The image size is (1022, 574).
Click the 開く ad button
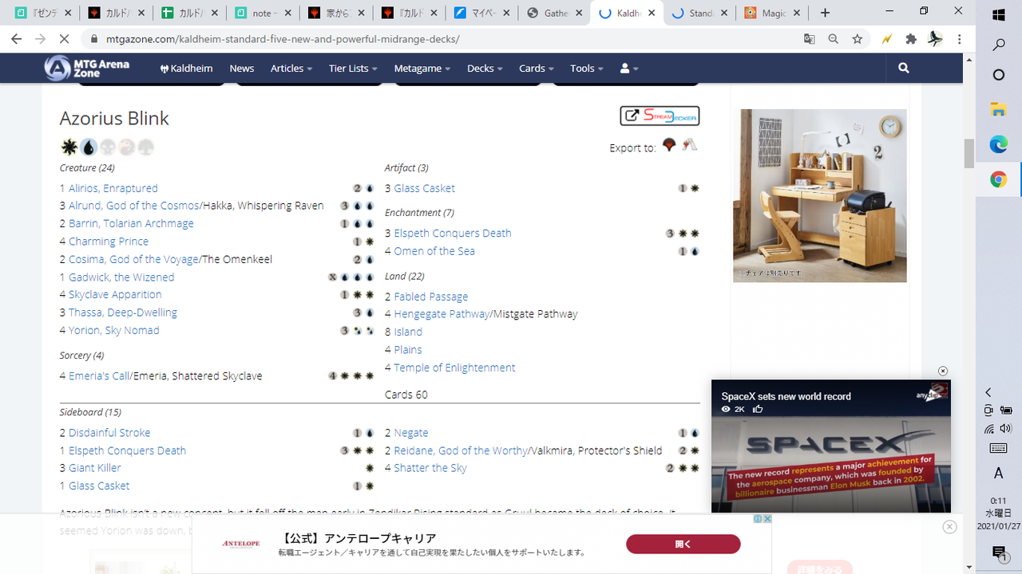[x=683, y=544]
